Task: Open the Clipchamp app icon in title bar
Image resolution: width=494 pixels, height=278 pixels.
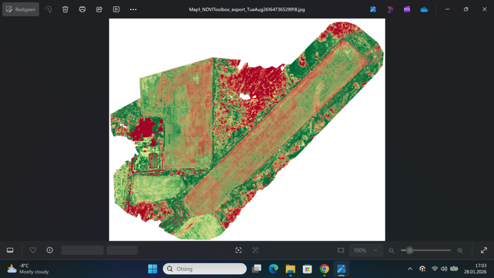Action: coord(407,9)
